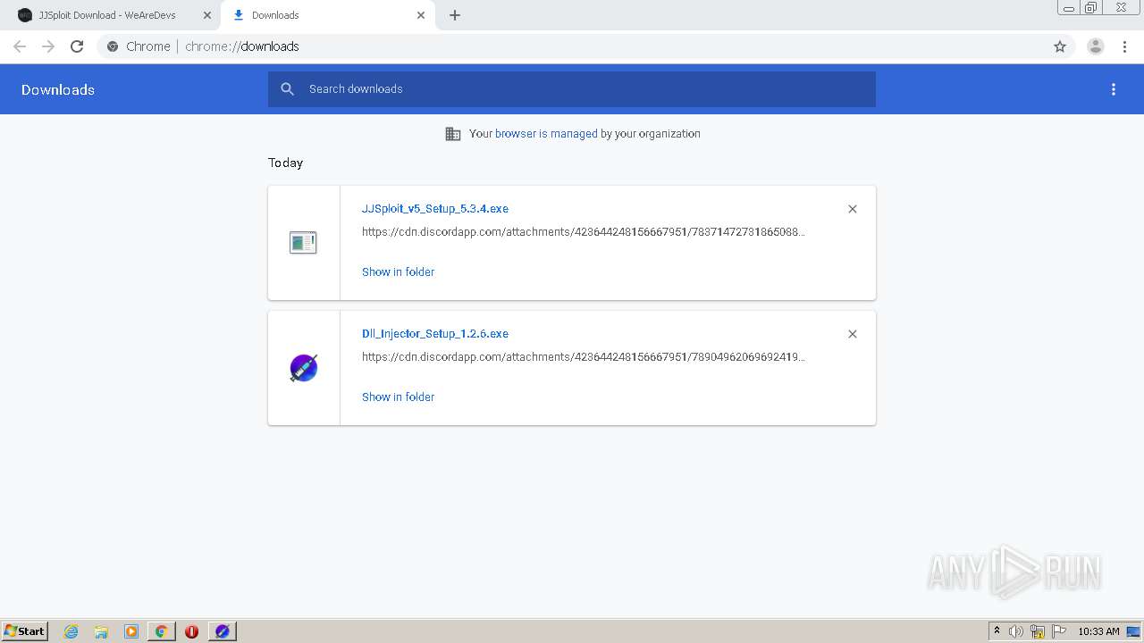
Task: Remove JJSploit_v5_Setup_5.3.4.exe from list
Action: pos(853,209)
